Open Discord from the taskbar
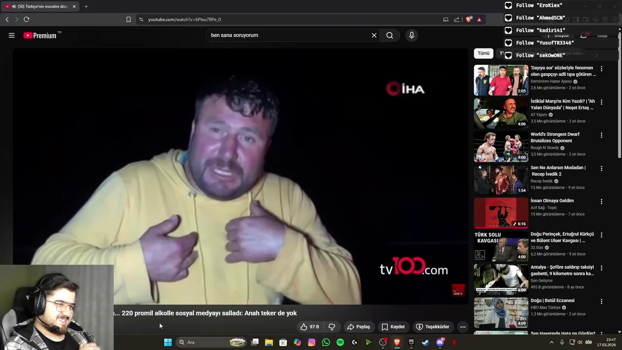Viewport: 622px width, 350px height. tap(440, 342)
